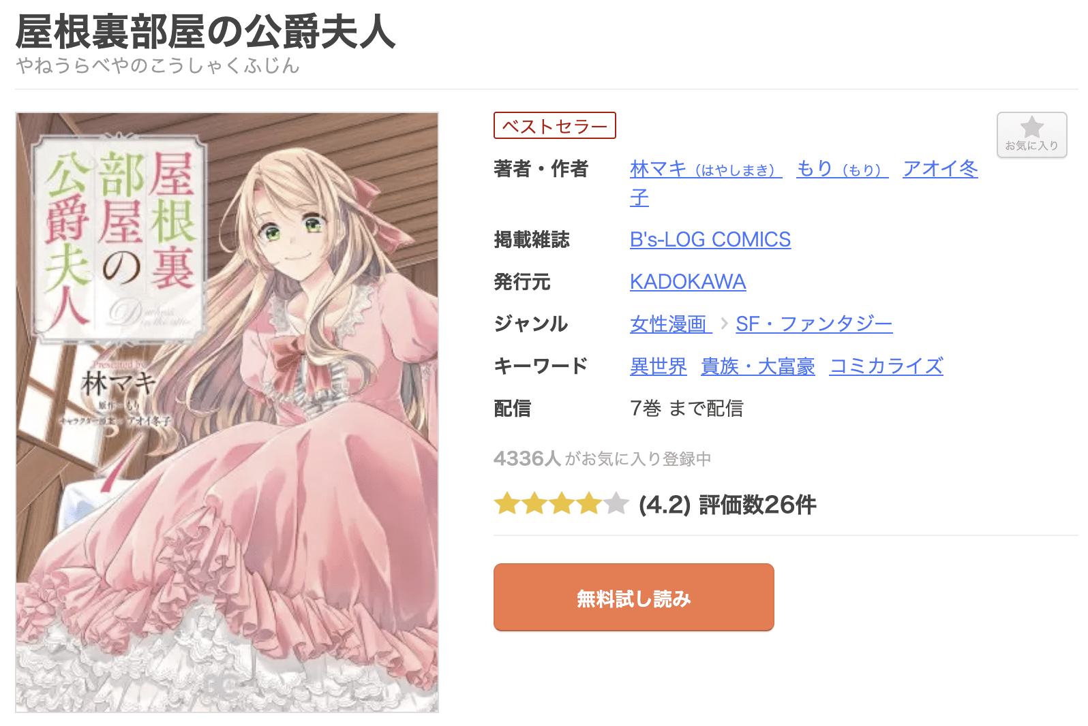Select genre 女性漫画
Viewport: 1088px width, 726px height.
[671, 324]
